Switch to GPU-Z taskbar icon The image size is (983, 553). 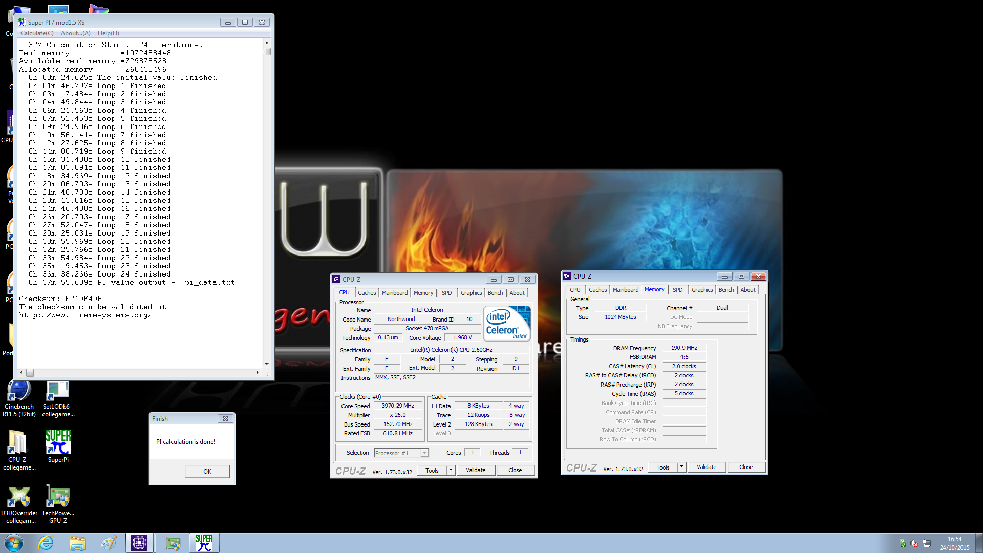173,543
